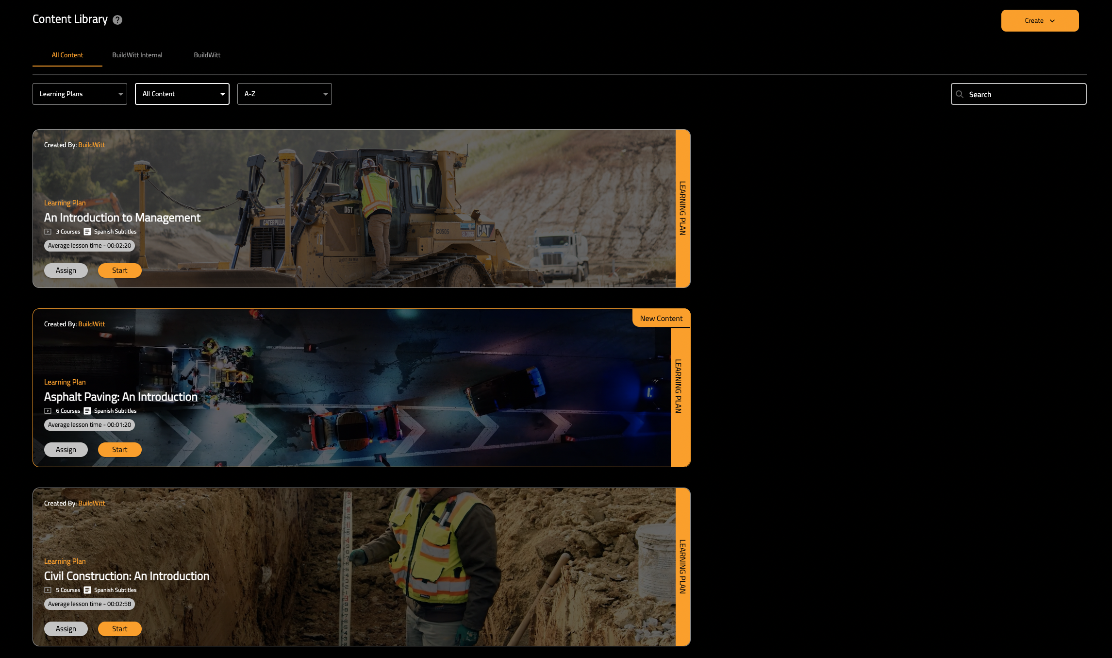The width and height of the screenshot is (1112, 658).
Task: Click the Search input field
Action: click(x=1024, y=94)
